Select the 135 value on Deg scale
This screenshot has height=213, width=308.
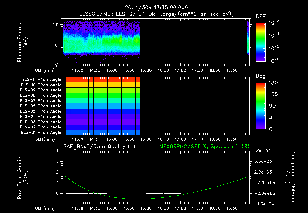[273, 94]
